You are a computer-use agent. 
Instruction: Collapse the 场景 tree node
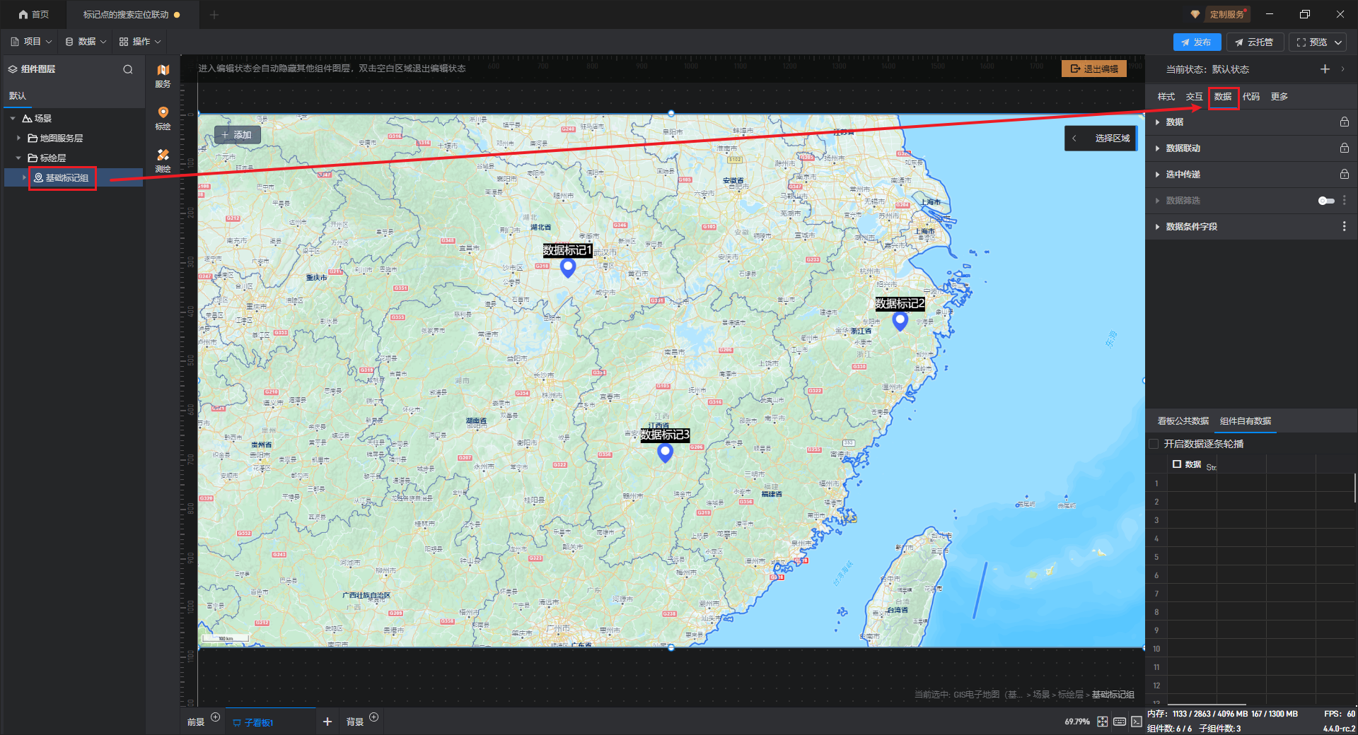click(13, 119)
